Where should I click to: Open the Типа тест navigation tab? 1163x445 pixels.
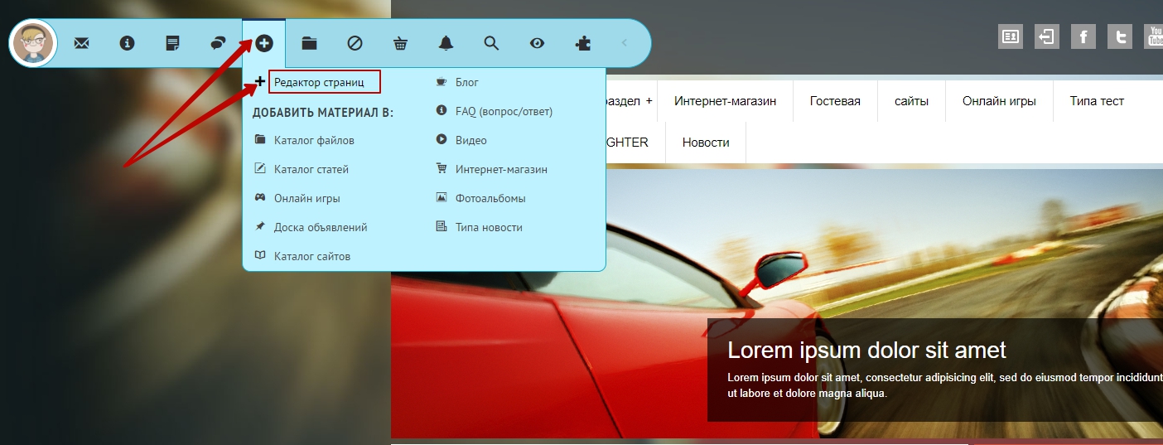pos(1097,101)
